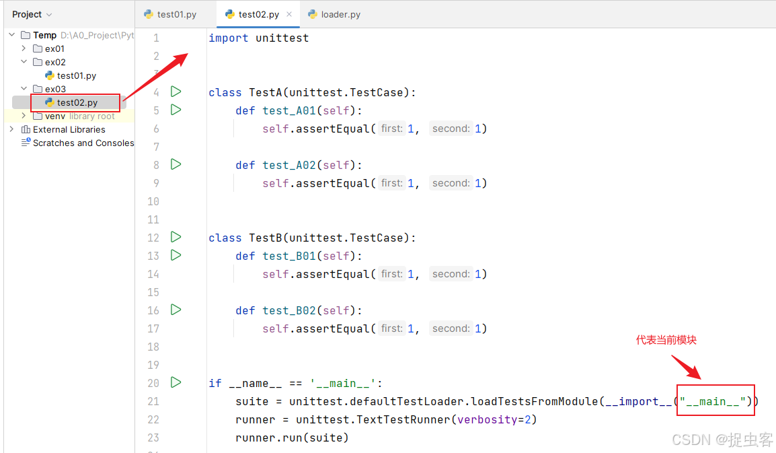Run test_B01 via gutter icon line 13
Image resolution: width=776 pixels, height=453 pixels.
point(176,255)
